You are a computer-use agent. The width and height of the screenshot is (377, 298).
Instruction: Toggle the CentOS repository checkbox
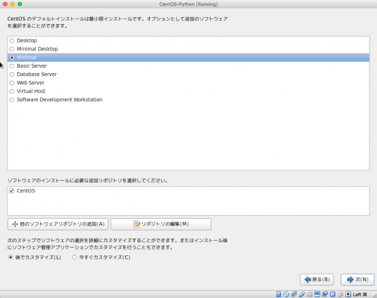point(11,190)
